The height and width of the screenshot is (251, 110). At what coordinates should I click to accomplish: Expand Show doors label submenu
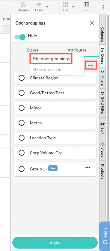click(x=57, y=69)
